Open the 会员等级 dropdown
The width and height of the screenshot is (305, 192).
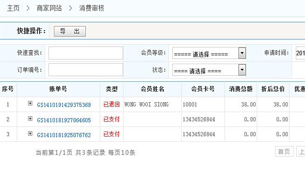tap(209, 53)
